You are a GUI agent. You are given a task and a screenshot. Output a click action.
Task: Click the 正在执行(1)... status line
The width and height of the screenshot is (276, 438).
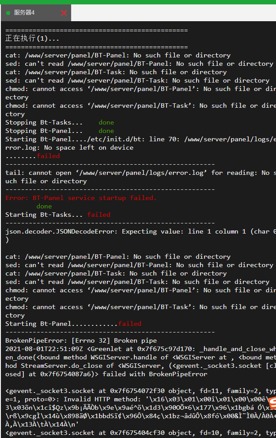coord(32,38)
